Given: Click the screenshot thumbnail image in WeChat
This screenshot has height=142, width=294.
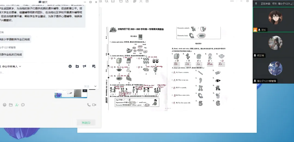Looking at the screenshot, I should tap(71, 93).
